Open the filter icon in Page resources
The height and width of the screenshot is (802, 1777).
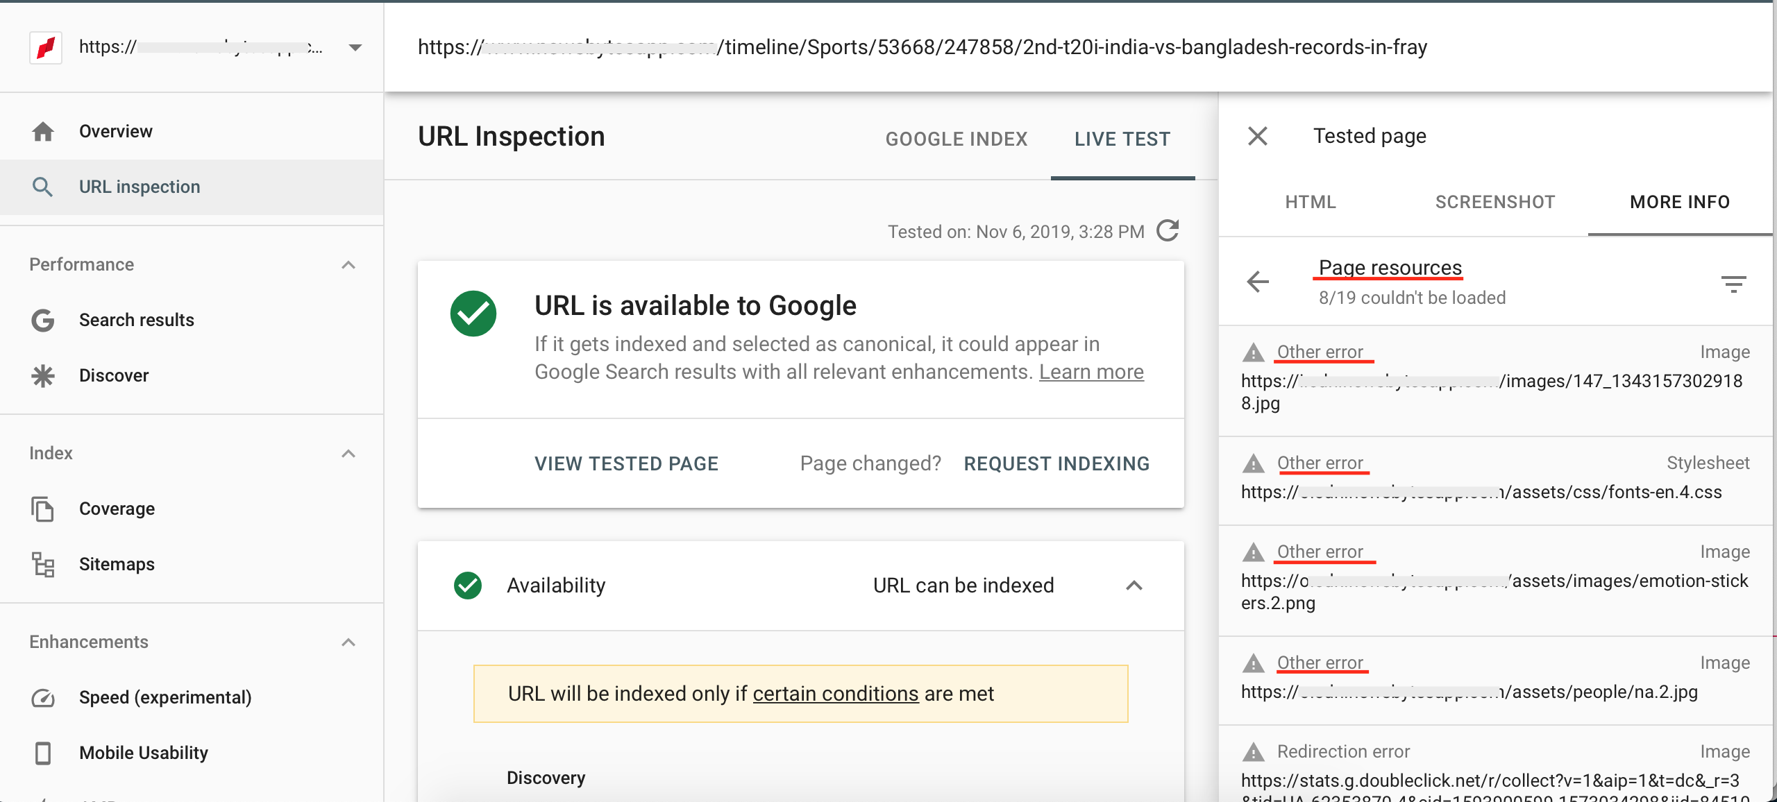[x=1733, y=283]
